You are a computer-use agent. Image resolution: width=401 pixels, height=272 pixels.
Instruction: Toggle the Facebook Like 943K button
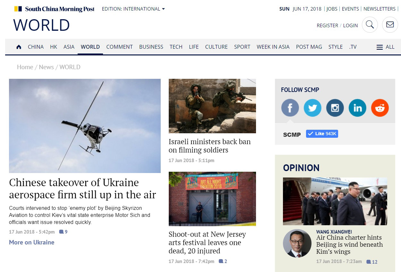pos(322,134)
